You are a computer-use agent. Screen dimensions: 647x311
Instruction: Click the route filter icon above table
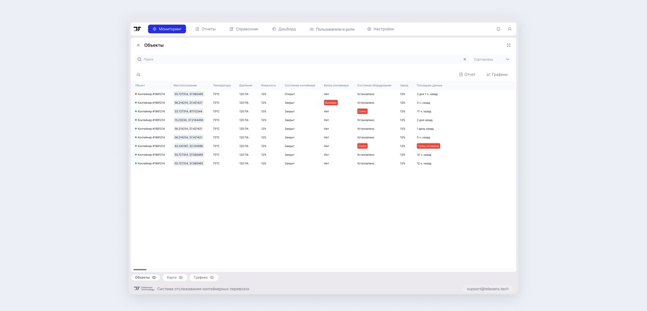(x=138, y=75)
